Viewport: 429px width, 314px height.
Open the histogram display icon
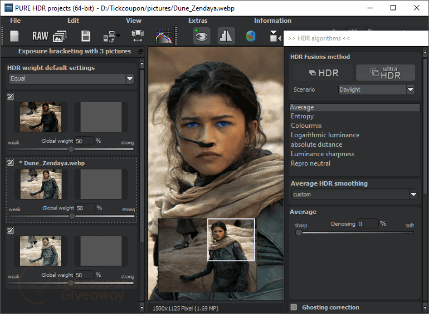(164, 36)
